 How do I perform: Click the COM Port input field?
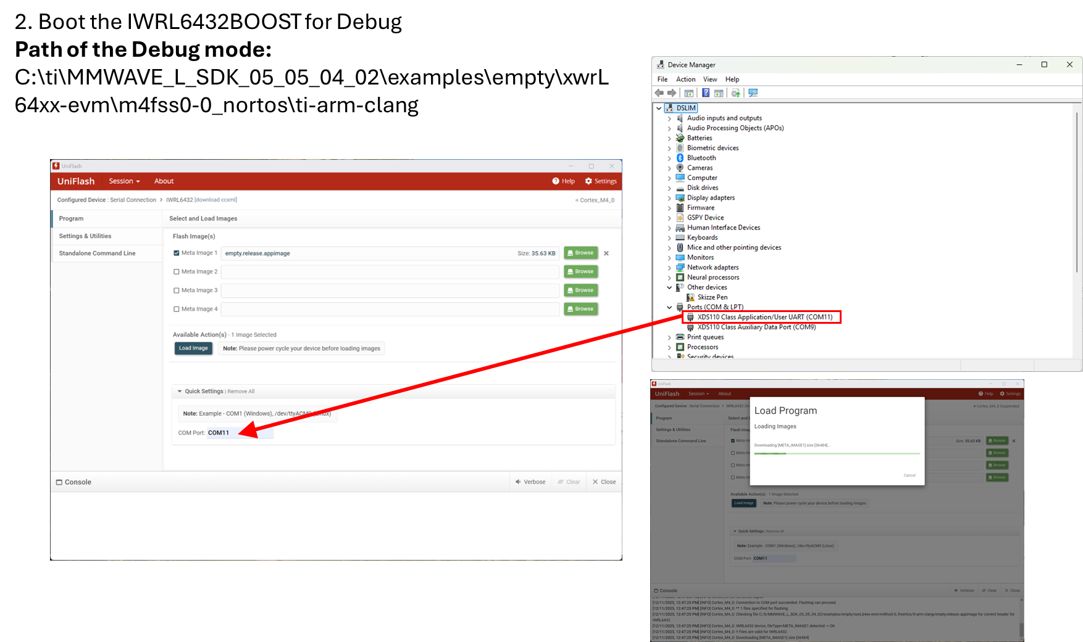(x=240, y=433)
